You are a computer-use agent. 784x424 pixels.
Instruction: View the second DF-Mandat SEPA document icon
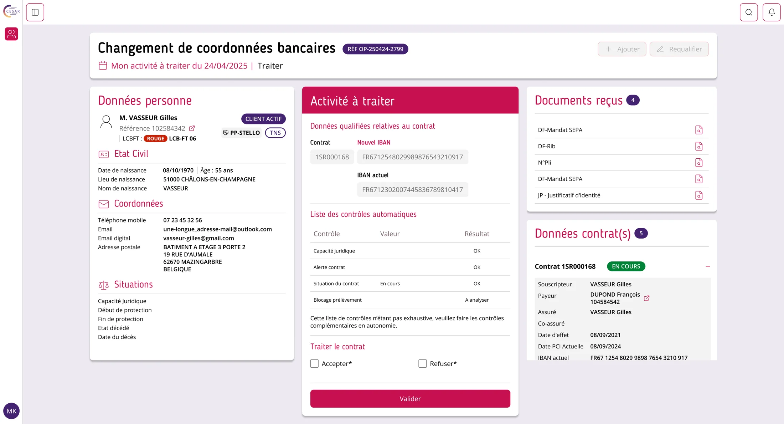click(x=699, y=179)
